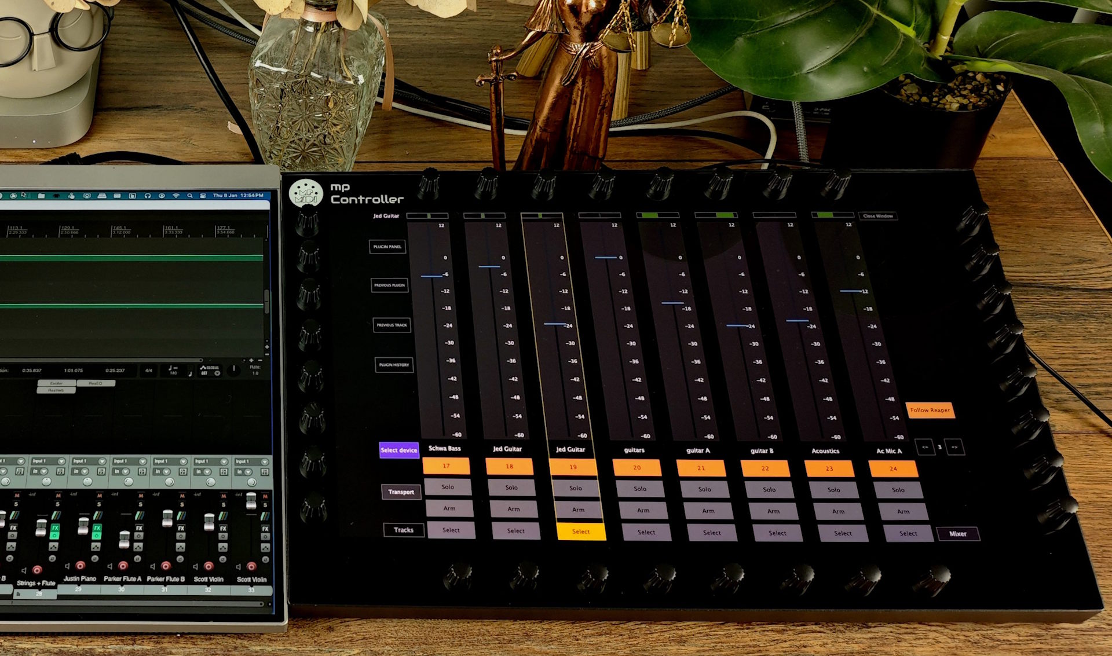Open Spotlight search from the menu bar
1112x656 pixels.
(x=191, y=196)
